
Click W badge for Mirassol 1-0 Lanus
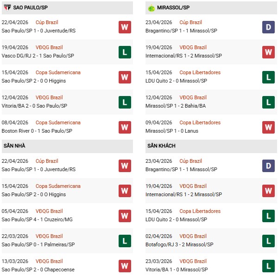(x=269, y=127)
